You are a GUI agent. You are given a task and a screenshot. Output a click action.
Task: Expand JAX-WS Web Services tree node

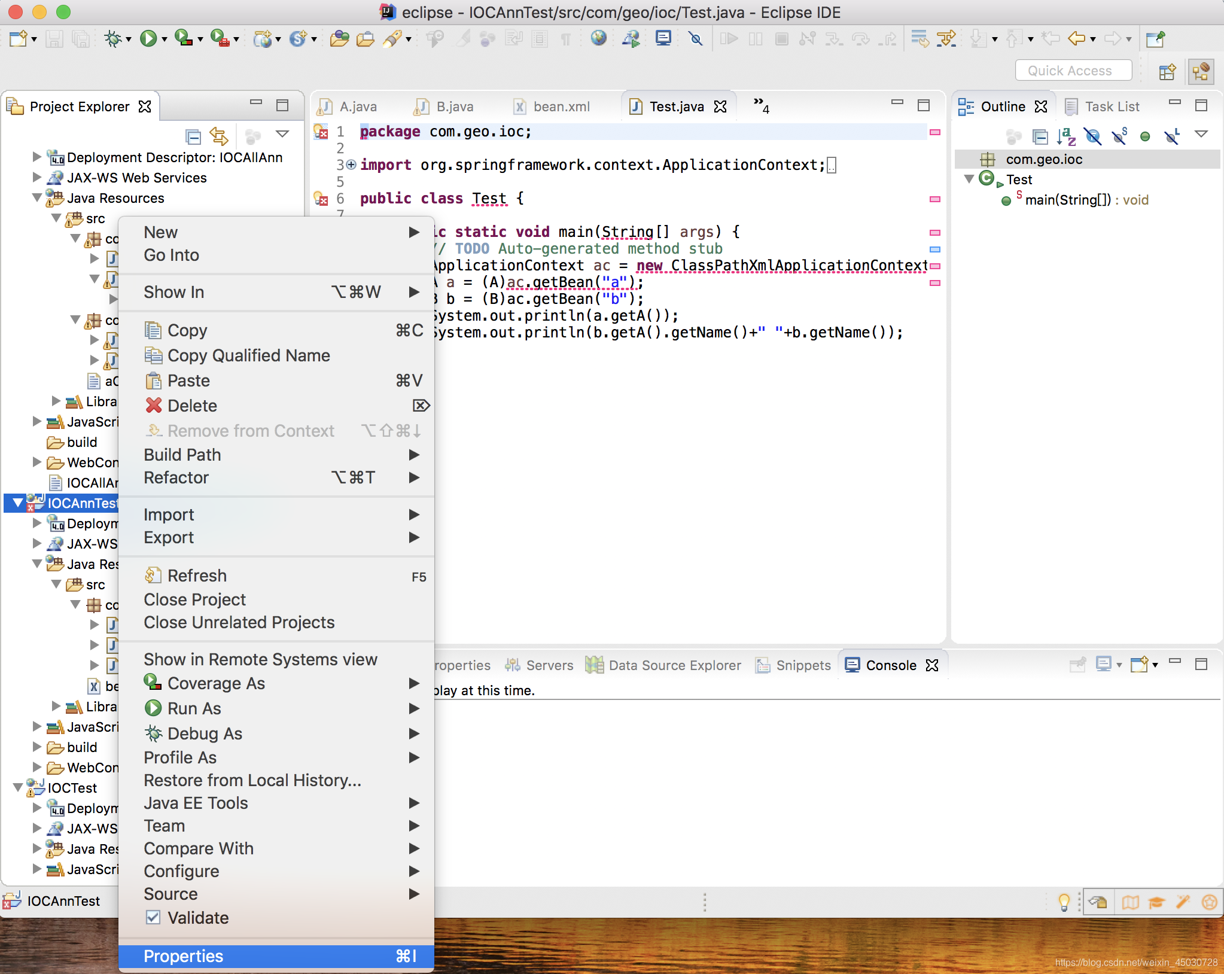click(36, 177)
